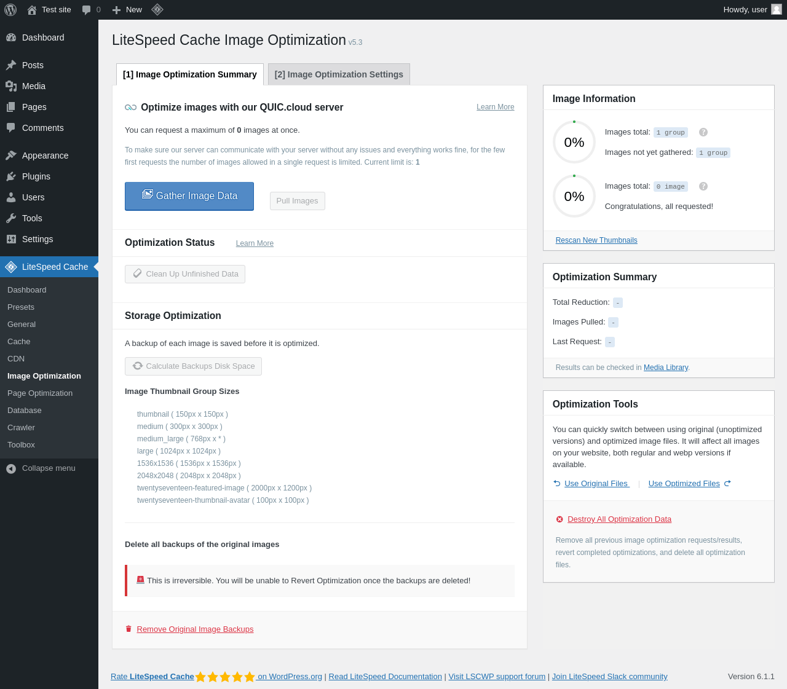The width and height of the screenshot is (787, 689).
Task: Click the undo arrow icon beside Use Original Files
Action: click(x=557, y=483)
